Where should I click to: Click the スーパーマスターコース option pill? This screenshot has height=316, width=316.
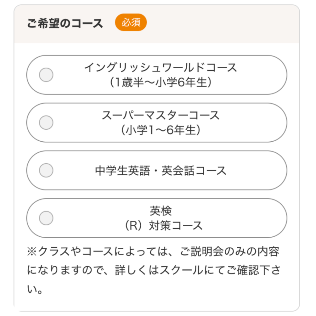[158, 123]
